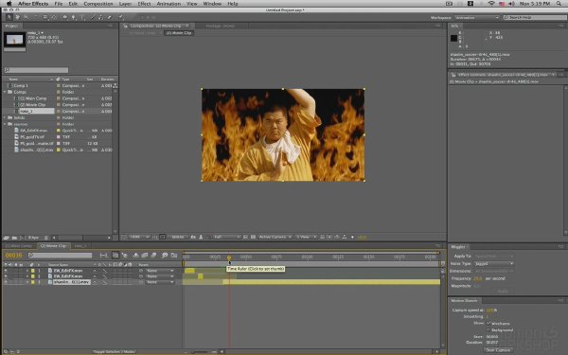568x355 pixels.
Task: Open Parent dropdown for layer 1
Action: (160, 271)
